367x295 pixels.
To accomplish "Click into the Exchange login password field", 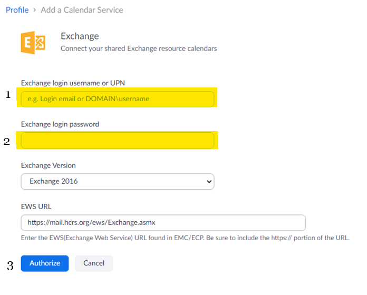I will pyautogui.click(x=117, y=140).
